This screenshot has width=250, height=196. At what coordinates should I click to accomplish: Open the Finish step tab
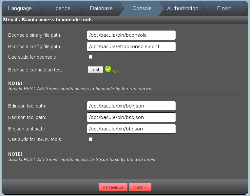click(224, 8)
